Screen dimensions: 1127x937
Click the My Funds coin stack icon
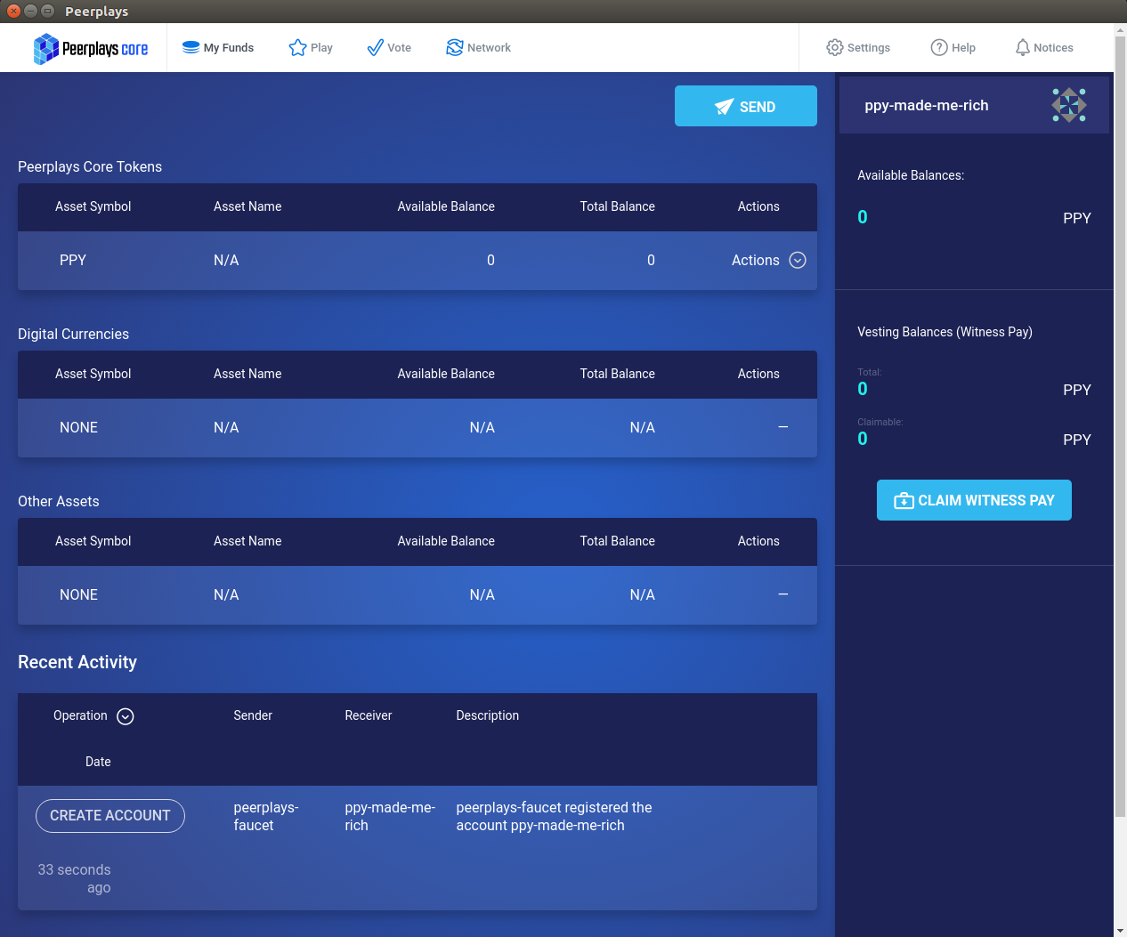pos(191,47)
